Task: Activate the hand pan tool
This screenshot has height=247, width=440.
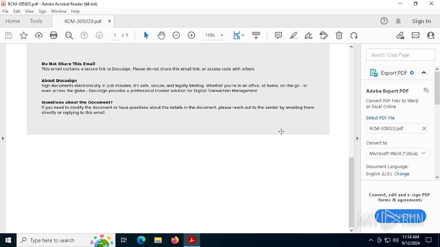Action: pos(161,35)
